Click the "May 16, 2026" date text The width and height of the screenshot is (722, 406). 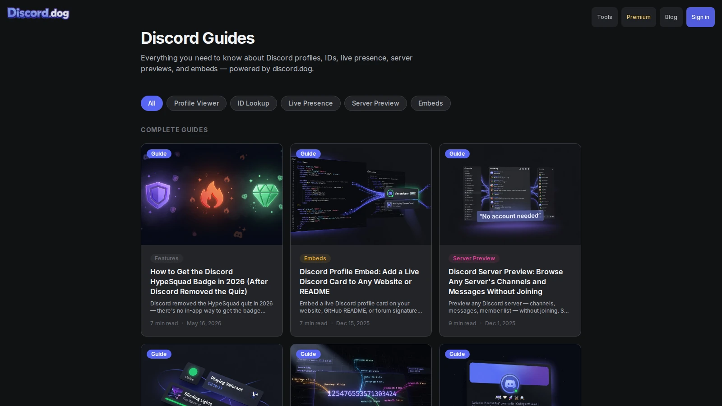pos(204,323)
